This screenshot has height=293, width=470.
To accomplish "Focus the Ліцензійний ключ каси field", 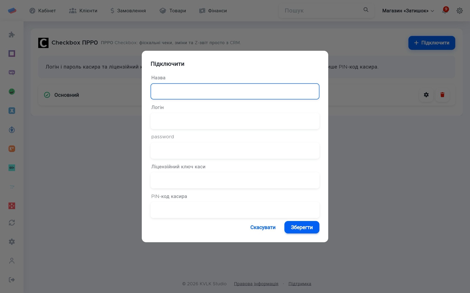I will tap(235, 180).
